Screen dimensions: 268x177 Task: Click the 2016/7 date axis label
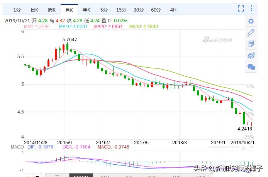tap(103, 142)
